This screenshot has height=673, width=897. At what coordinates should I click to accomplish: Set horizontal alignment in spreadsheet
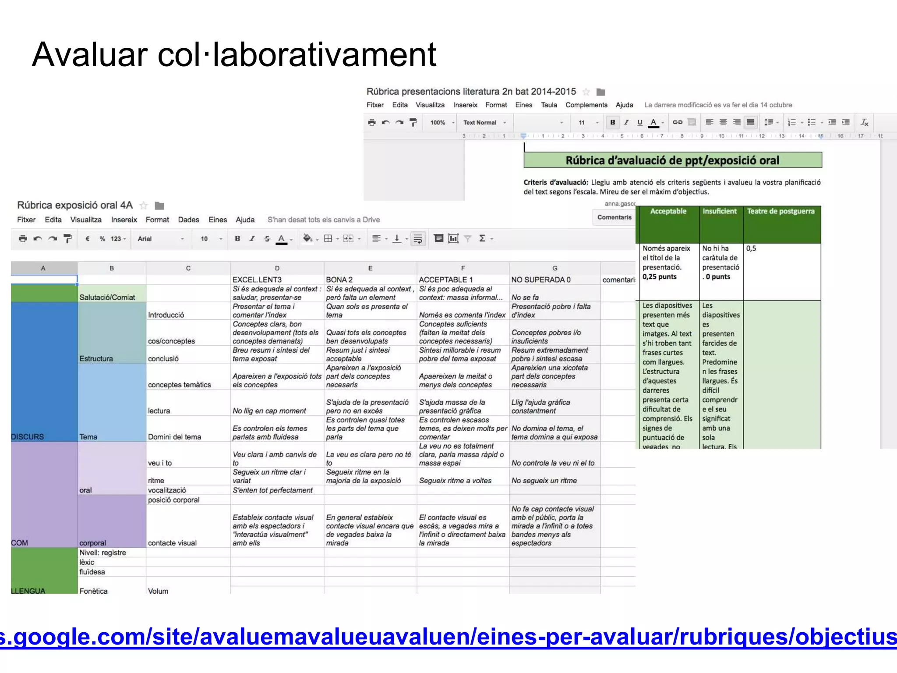click(x=376, y=239)
